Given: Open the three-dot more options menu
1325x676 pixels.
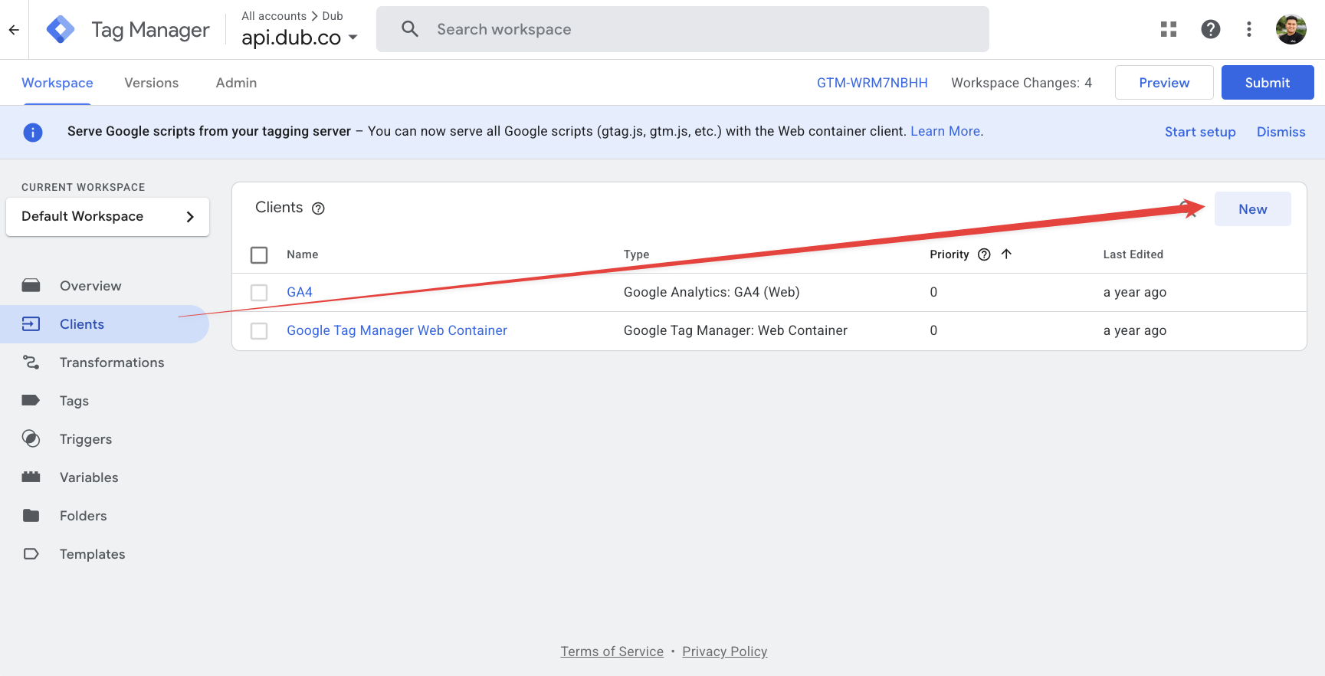Looking at the screenshot, I should [1249, 29].
